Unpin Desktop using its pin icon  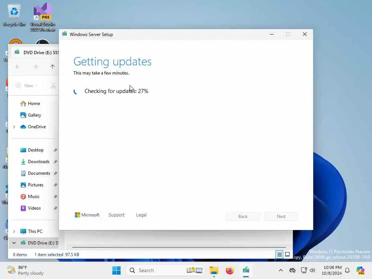(x=55, y=150)
